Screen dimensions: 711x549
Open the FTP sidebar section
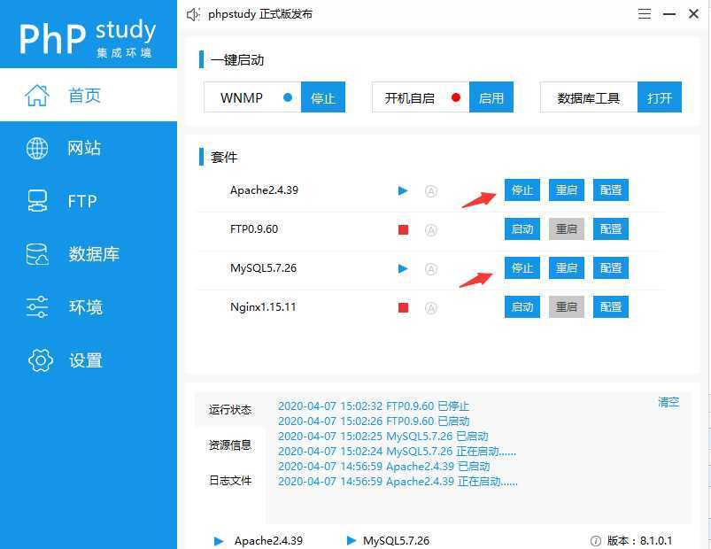tap(89, 201)
